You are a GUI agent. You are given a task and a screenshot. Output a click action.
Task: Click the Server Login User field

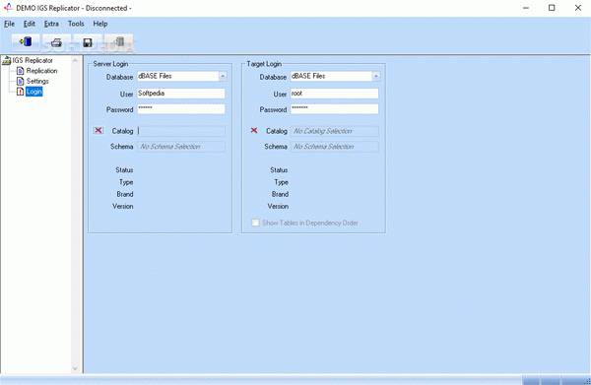pyautogui.click(x=181, y=94)
